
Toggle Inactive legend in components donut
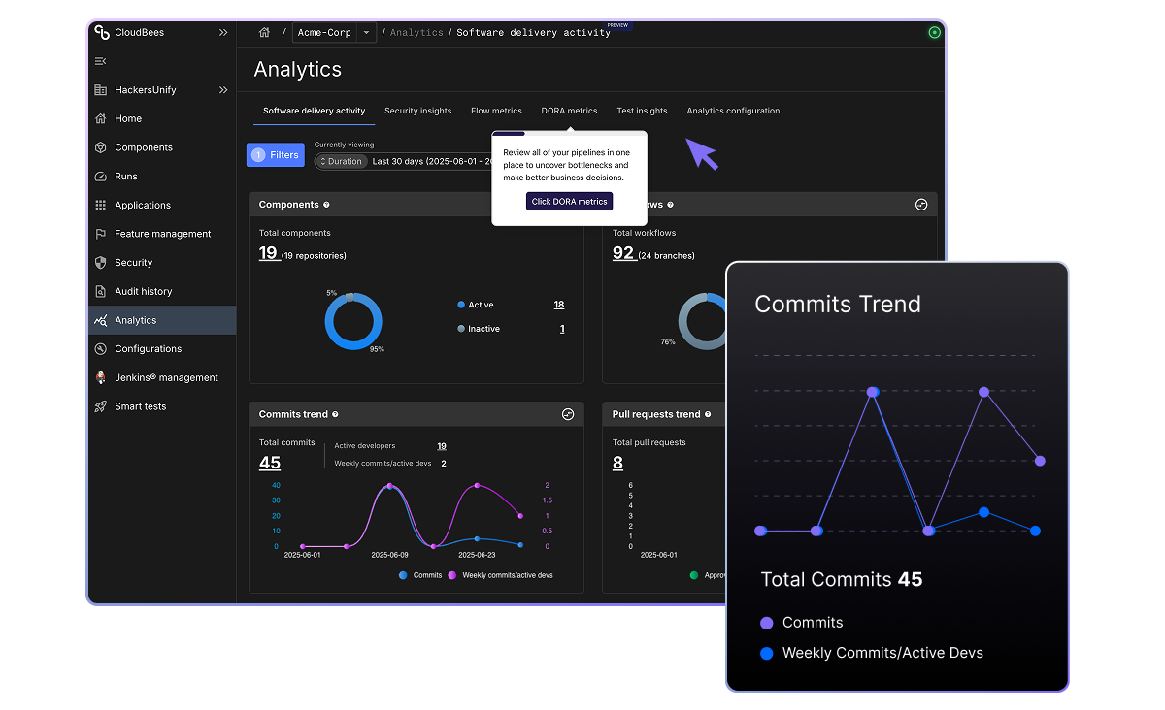point(479,329)
